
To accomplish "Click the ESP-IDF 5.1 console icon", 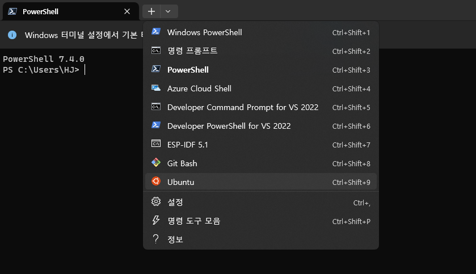I will click(x=156, y=144).
